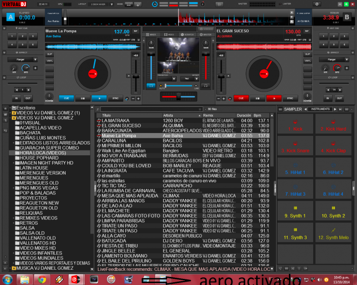
Task: Open the Flanger effect dropdown on deck A
Action: coord(35,59)
